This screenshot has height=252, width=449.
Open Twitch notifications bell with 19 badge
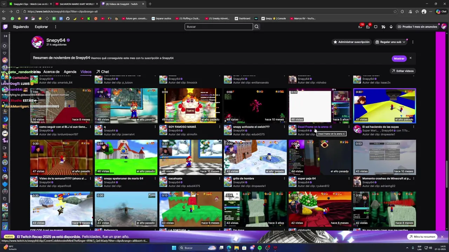pyautogui.click(x=360, y=27)
